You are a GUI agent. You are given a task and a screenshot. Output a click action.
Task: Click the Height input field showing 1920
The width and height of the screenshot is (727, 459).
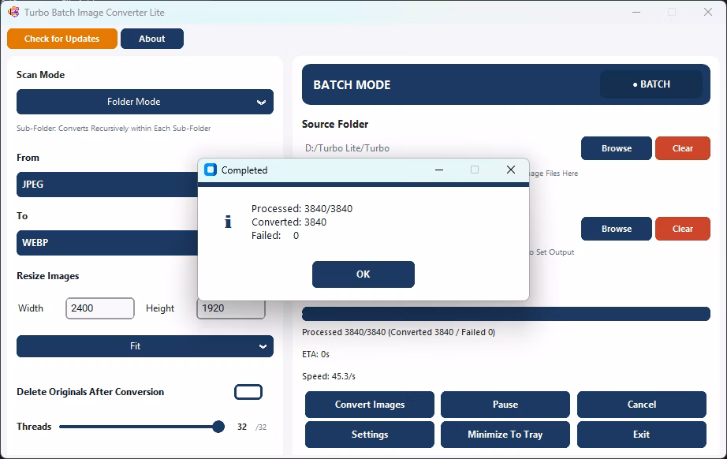coord(231,309)
